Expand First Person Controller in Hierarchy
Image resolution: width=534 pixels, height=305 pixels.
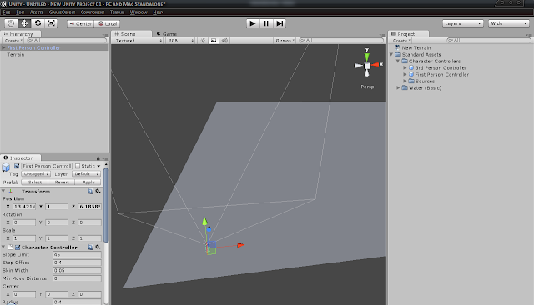click(x=3, y=48)
